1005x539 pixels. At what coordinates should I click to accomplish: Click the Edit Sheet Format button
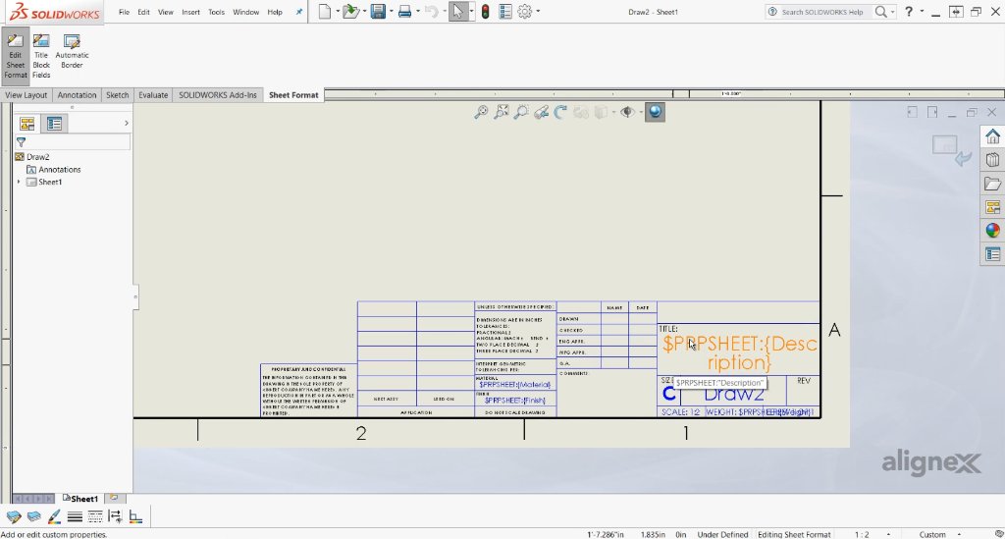(x=16, y=56)
